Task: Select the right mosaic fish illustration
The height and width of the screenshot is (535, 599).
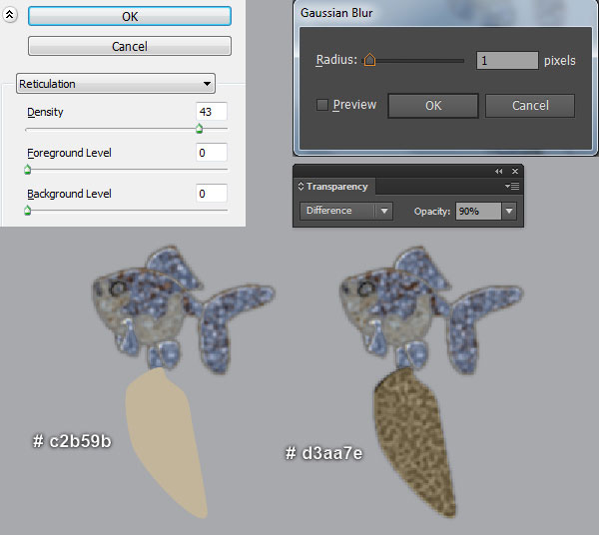Action: pos(429,309)
